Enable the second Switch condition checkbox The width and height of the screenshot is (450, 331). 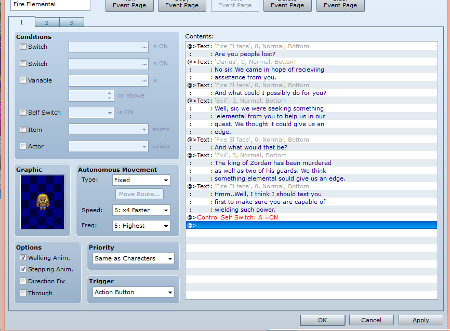click(x=23, y=64)
